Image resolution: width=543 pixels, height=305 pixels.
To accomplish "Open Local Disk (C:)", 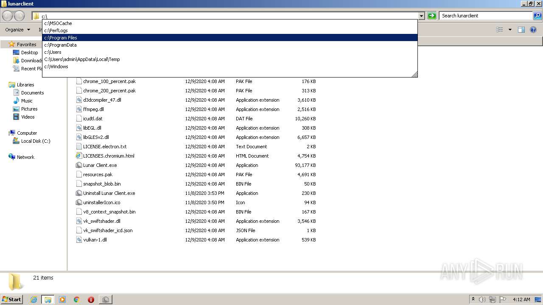I will coord(36,141).
